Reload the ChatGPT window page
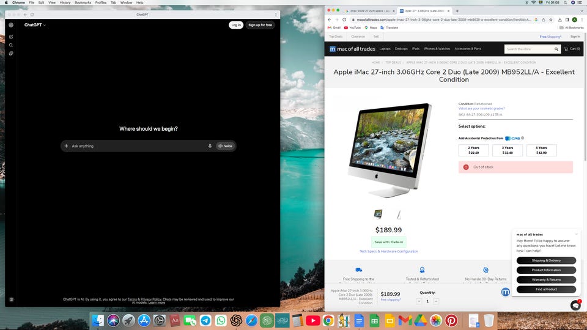The width and height of the screenshot is (587, 330). 32,15
